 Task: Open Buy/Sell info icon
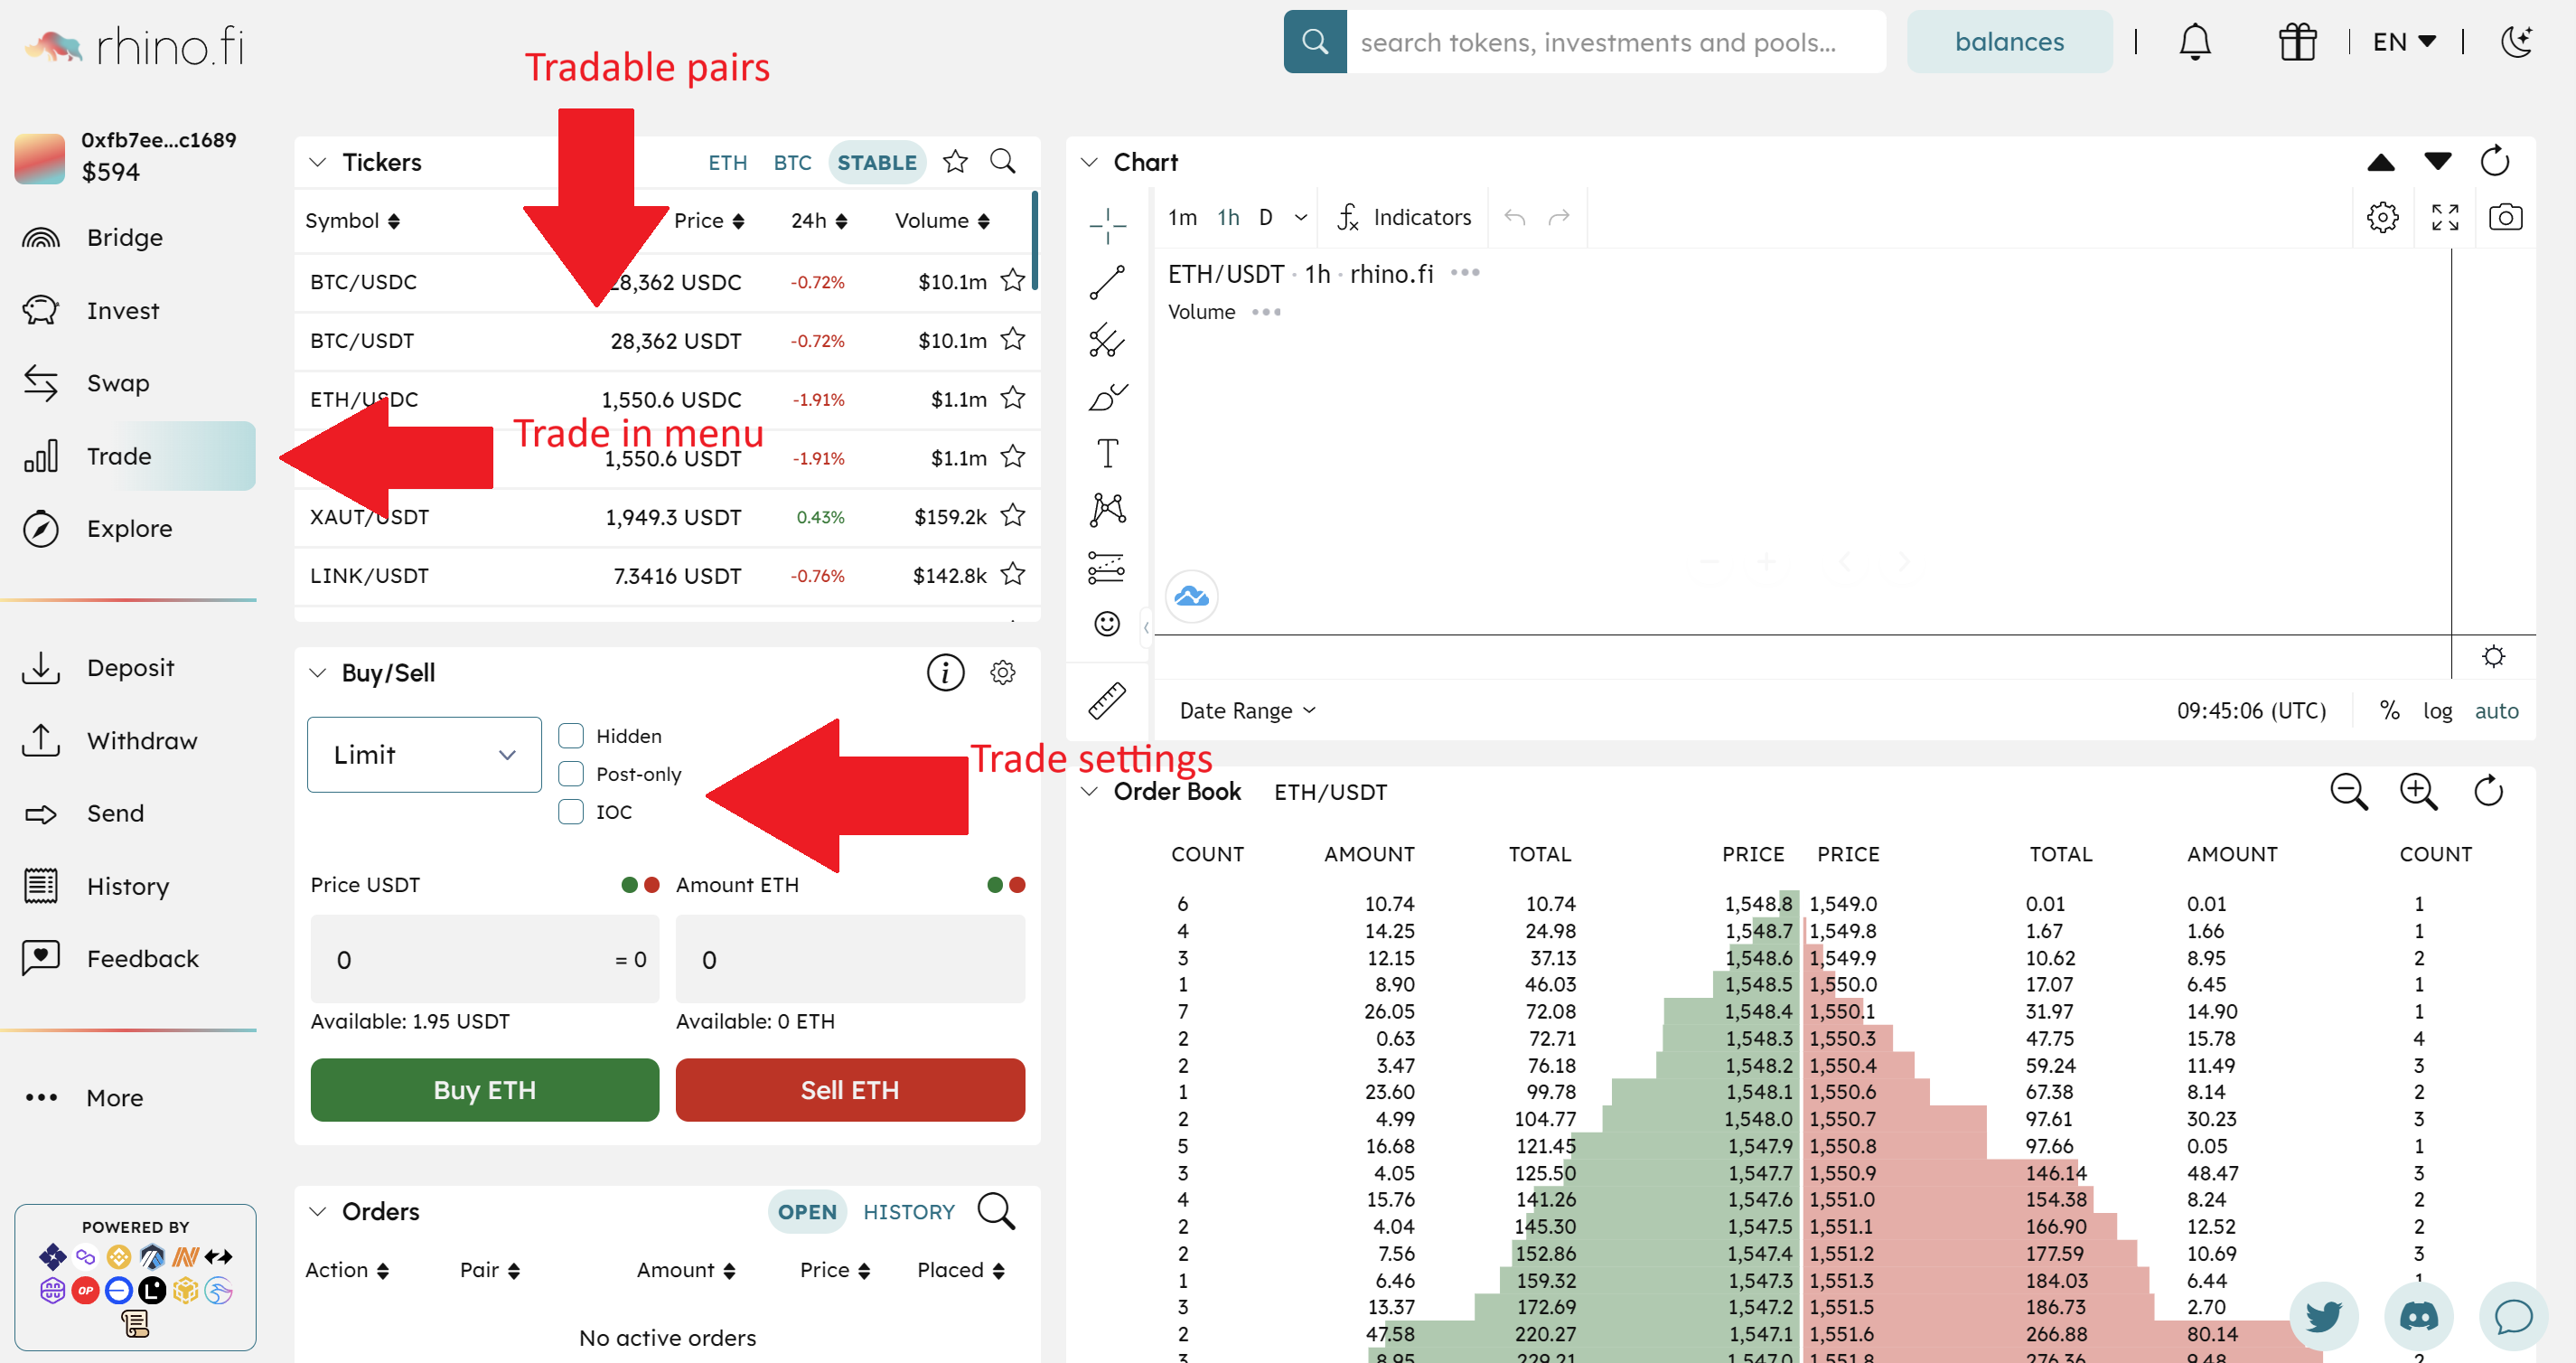point(945,673)
